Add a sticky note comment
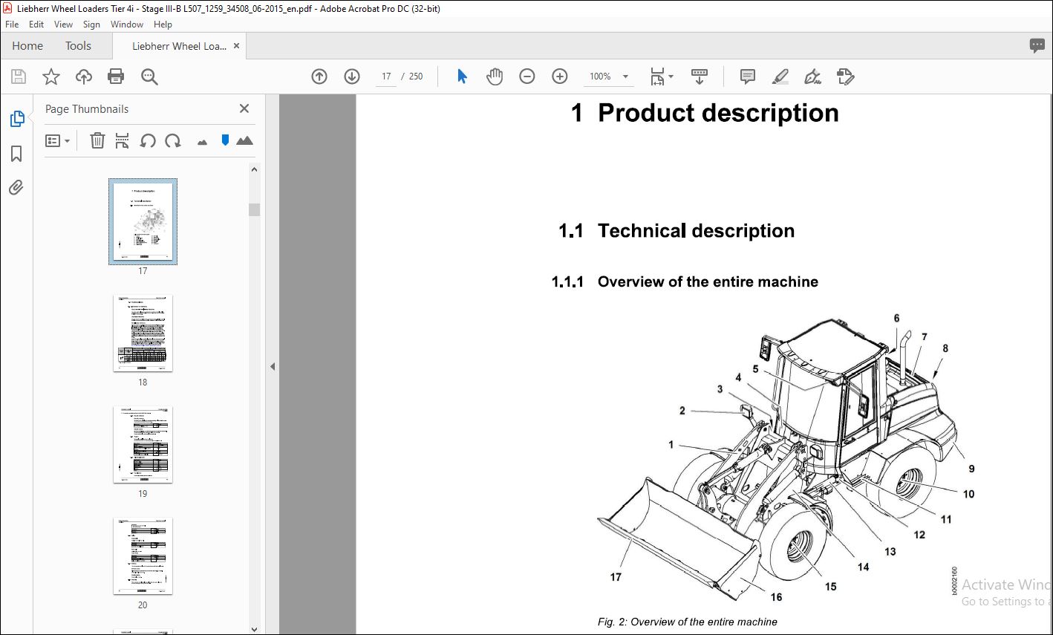This screenshot has height=635, width=1053. click(748, 76)
